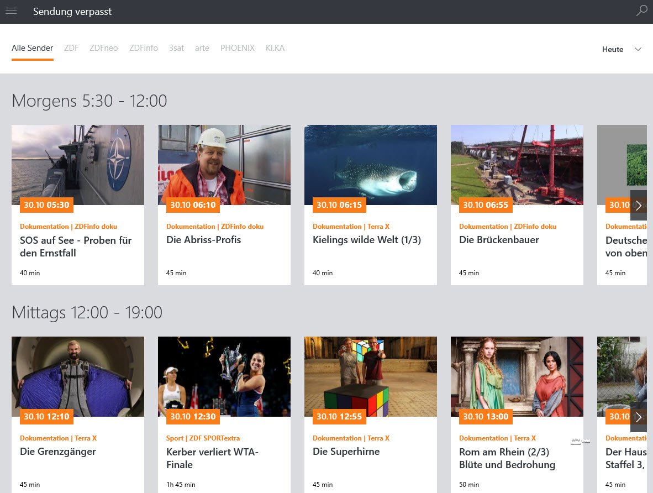The image size is (653, 493).
Task: Click the Die Abriss-Profis title
Action: pos(204,240)
